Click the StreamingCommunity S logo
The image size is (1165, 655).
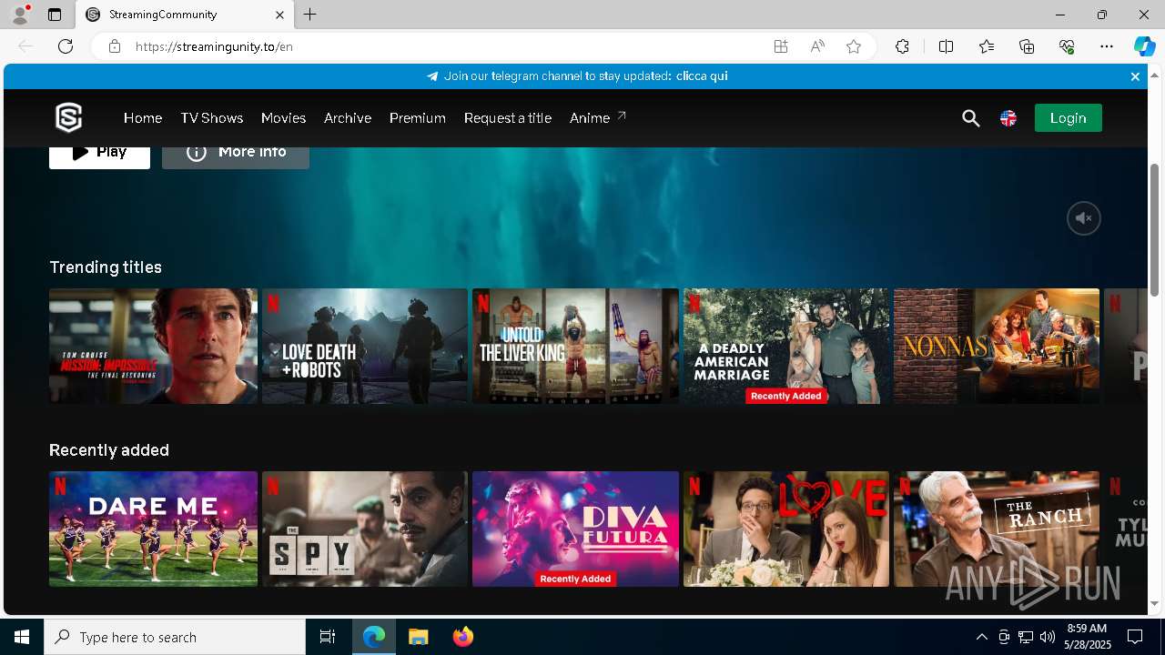pos(69,117)
